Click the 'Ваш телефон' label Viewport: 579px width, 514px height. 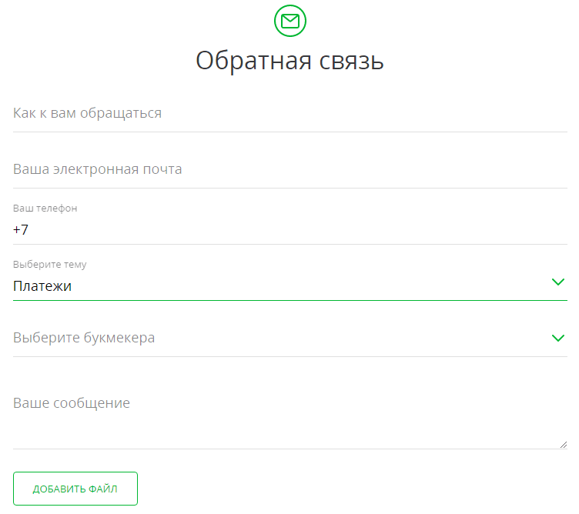pyautogui.click(x=45, y=209)
